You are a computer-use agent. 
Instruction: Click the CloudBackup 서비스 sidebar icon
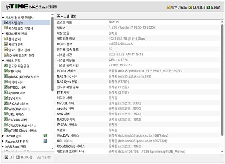coord(6,125)
